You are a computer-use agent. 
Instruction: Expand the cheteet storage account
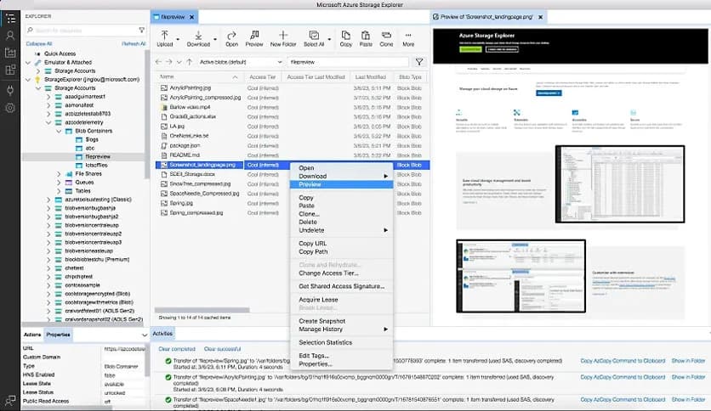48,268
